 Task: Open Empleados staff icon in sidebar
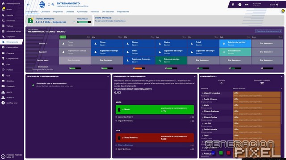click(x=3, y=36)
